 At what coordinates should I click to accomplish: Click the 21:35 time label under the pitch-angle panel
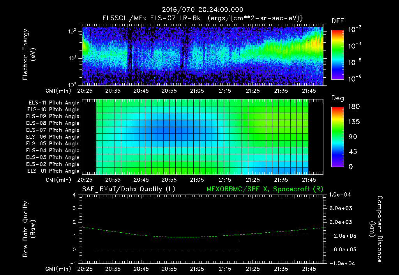(x=281, y=180)
